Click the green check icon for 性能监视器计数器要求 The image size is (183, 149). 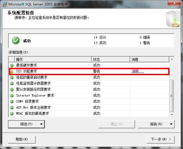tap(12, 84)
